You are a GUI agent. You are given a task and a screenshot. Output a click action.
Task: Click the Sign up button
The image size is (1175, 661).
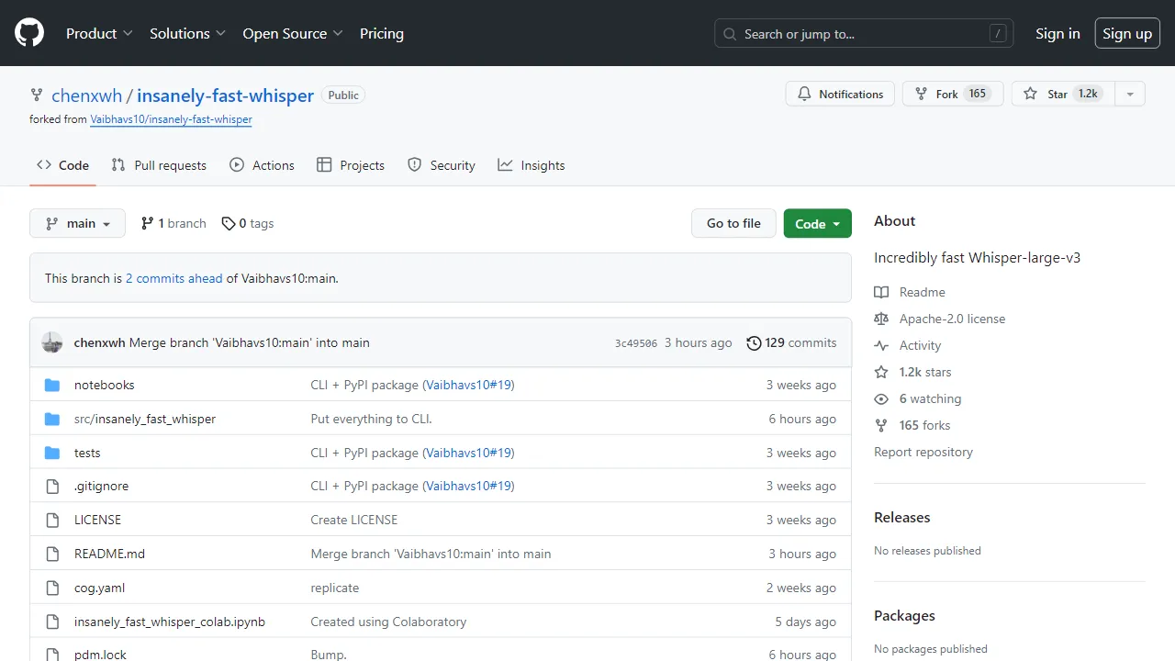(x=1127, y=33)
